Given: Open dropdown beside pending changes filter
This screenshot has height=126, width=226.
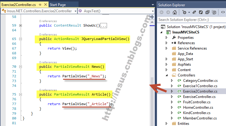Looking at the screenshot, I should click(189, 13).
